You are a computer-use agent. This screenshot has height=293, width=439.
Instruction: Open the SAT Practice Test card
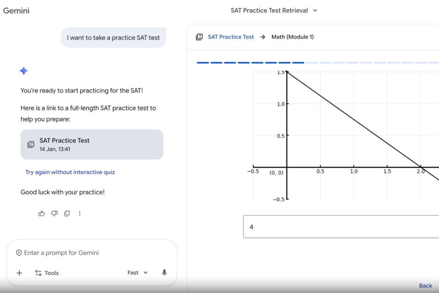coord(92,144)
